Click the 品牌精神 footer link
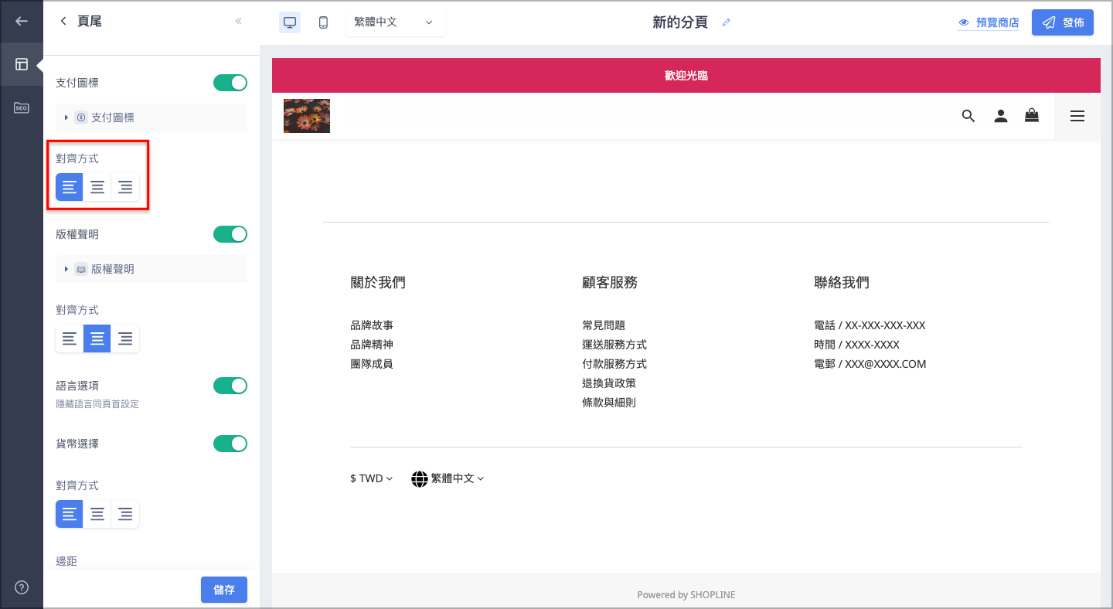The image size is (1113, 609). coord(372,345)
